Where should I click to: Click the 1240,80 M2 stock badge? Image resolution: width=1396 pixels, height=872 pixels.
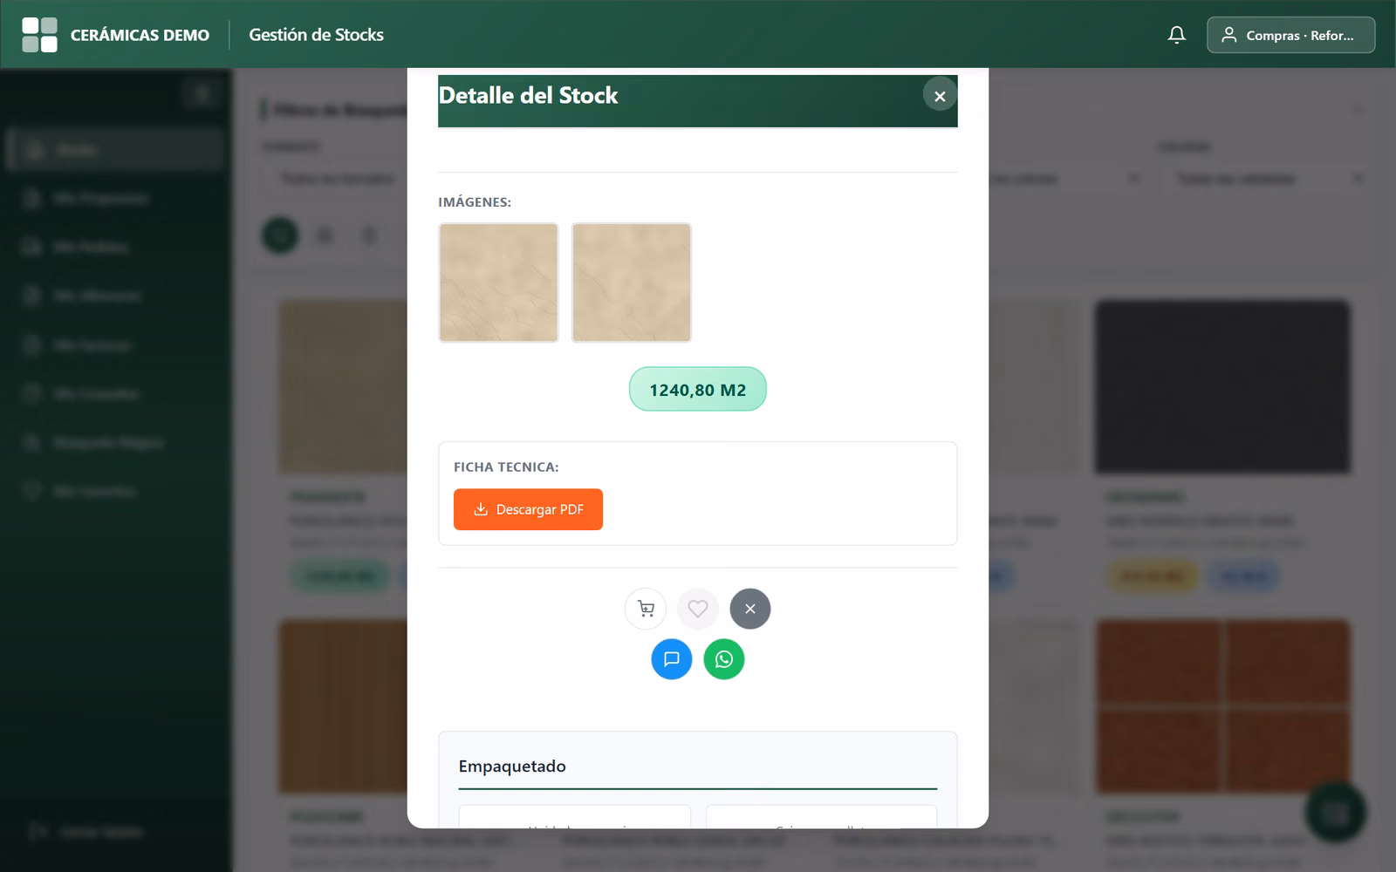point(698,389)
